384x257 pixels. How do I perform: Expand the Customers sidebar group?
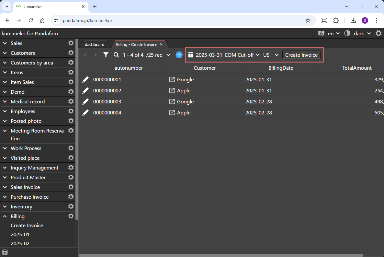(5, 53)
